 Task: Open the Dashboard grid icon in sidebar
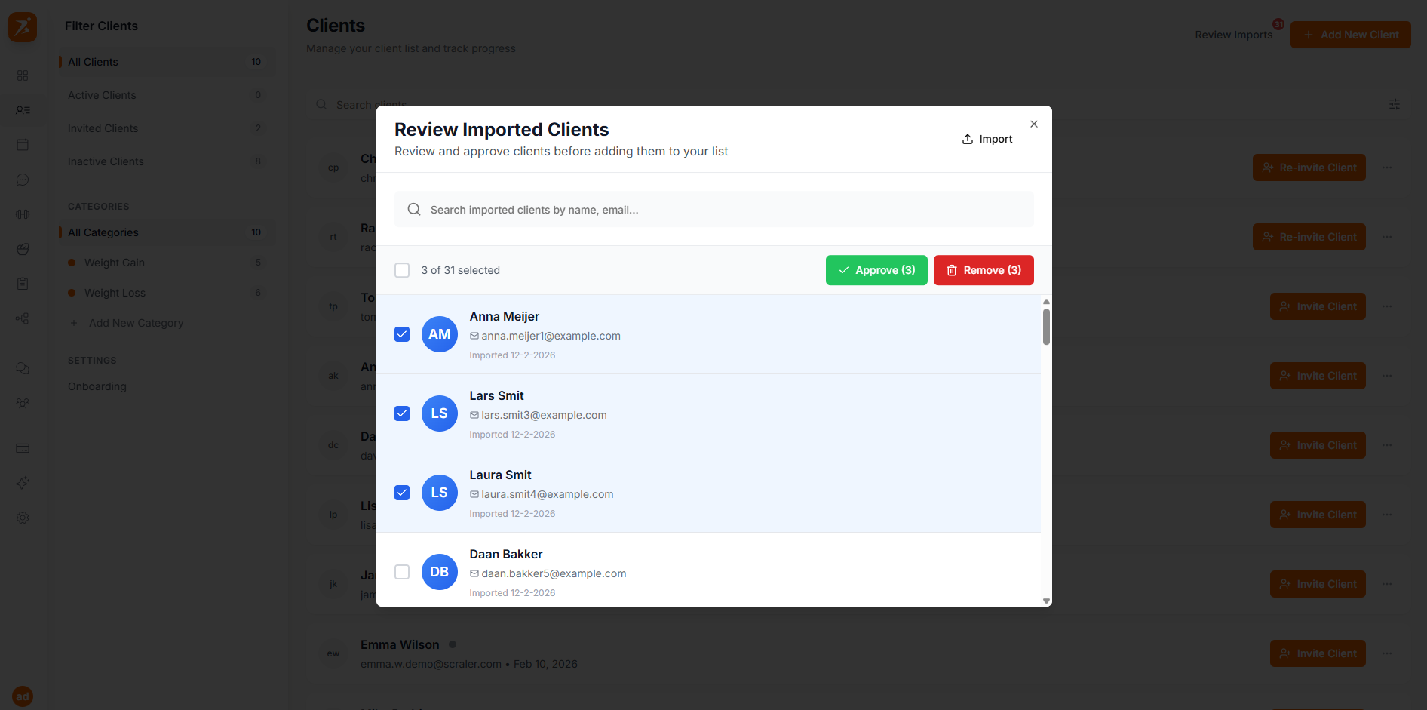click(22, 75)
